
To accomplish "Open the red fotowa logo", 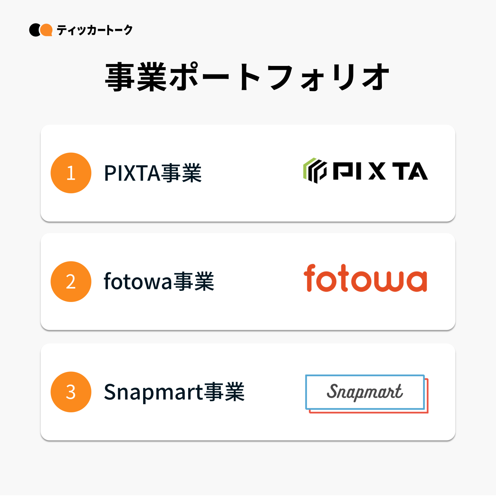I will pyautogui.click(x=365, y=278).
